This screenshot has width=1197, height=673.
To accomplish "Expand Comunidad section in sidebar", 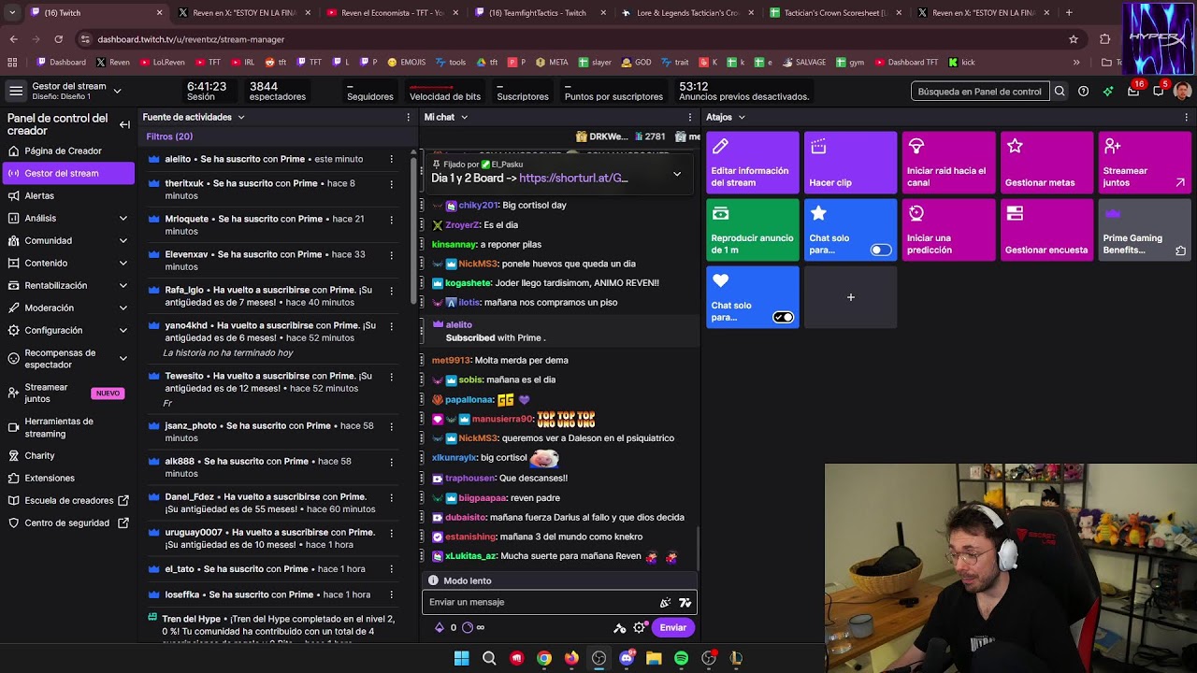I will pos(123,240).
